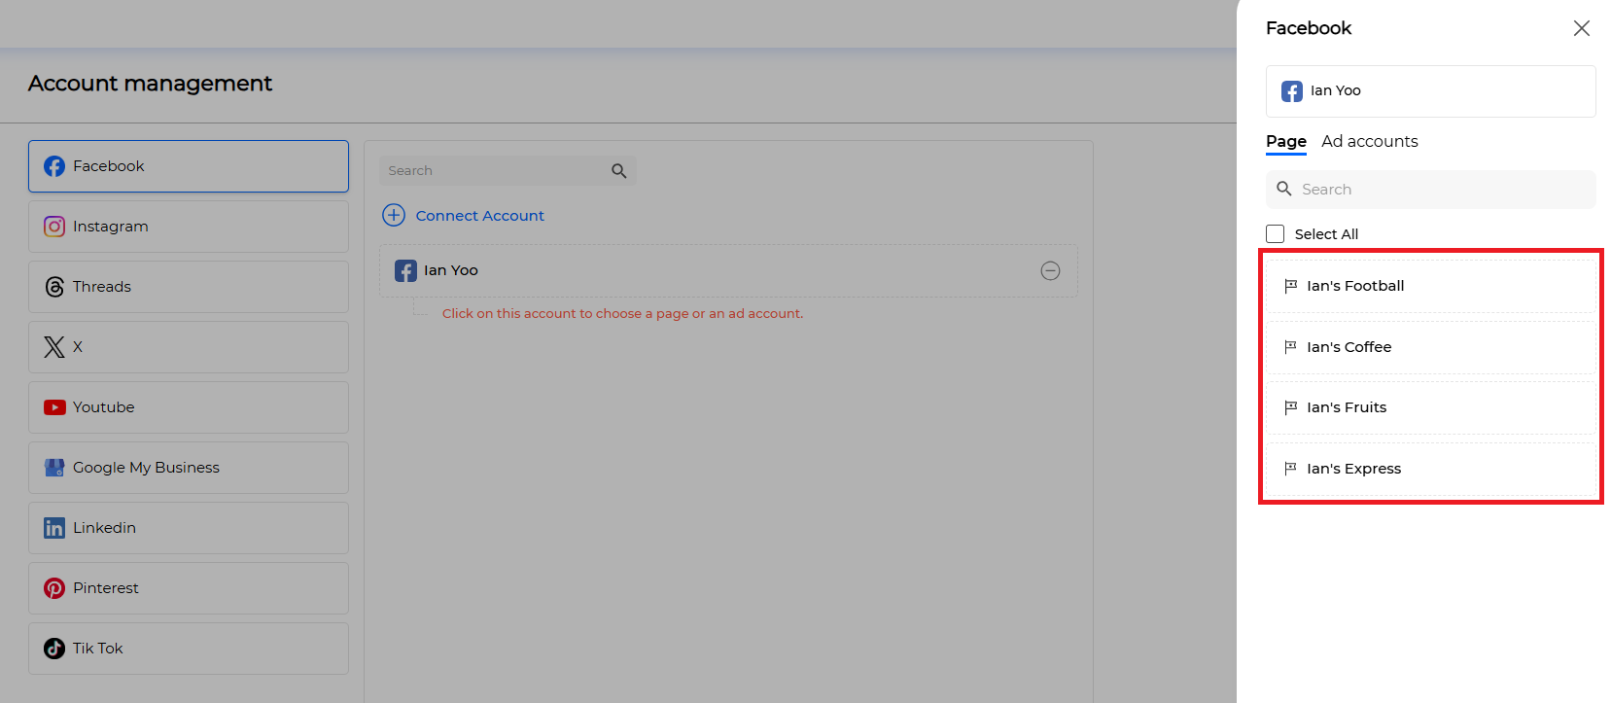The image size is (1611, 703).
Task: Select X in the network list
Action: [189, 347]
